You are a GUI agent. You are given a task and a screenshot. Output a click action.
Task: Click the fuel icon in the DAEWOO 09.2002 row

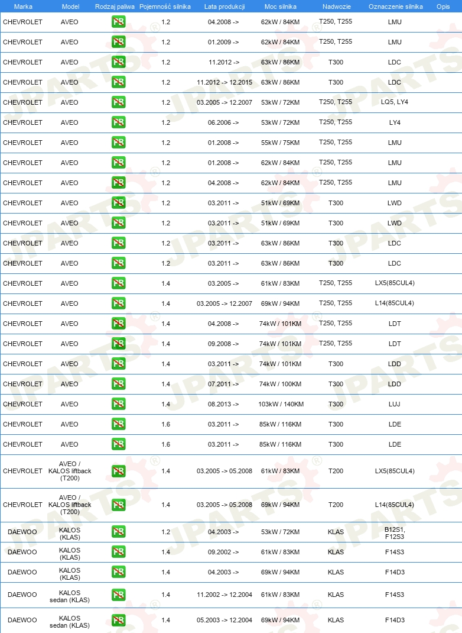click(x=119, y=552)
